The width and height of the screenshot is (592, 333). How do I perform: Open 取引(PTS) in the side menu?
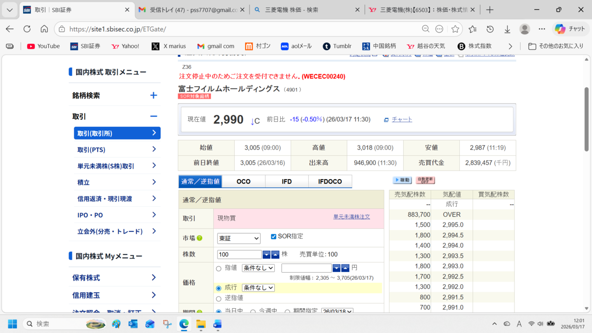pyautogui.click(x=117, y=149)
